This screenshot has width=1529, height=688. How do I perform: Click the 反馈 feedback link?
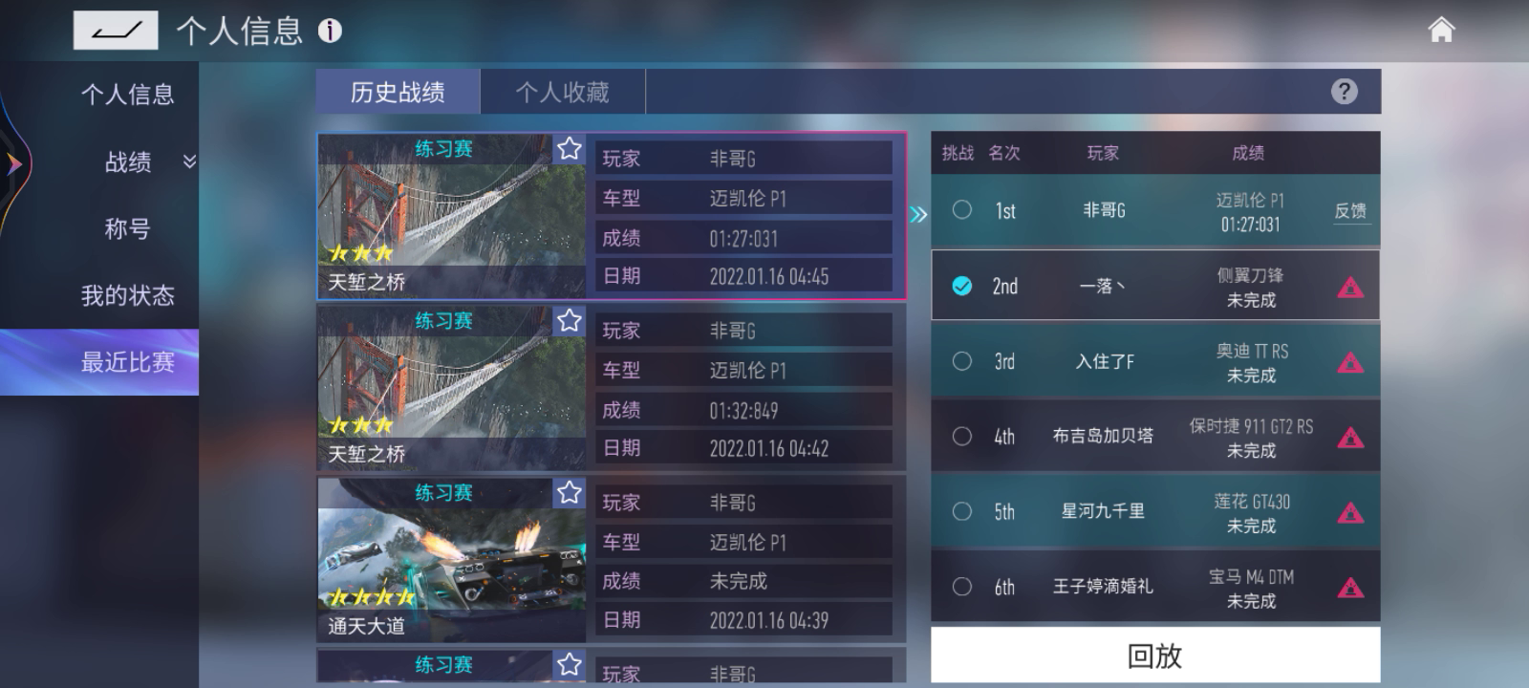point(1350,211)
